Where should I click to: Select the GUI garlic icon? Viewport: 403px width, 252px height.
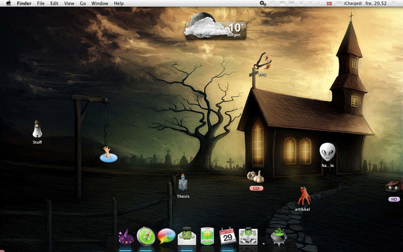tap(256, 176)
